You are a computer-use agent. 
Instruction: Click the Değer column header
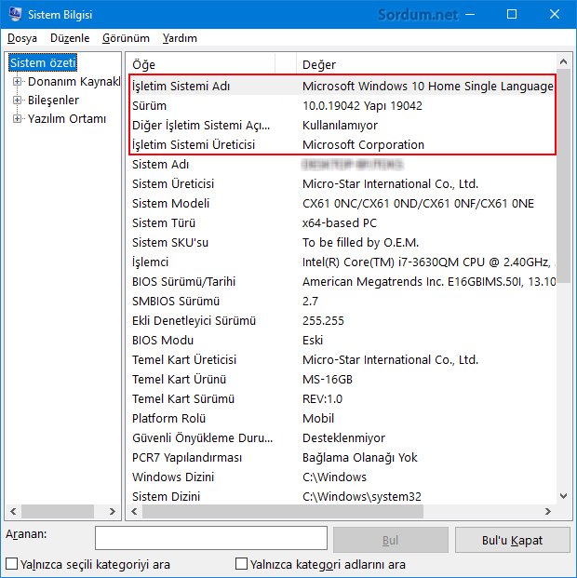tap(426, 64)
